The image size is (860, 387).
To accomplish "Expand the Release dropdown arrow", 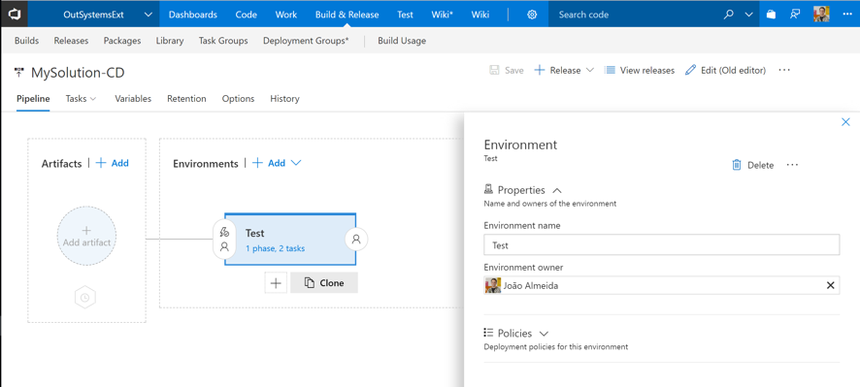I will click(x=590, y=70).
